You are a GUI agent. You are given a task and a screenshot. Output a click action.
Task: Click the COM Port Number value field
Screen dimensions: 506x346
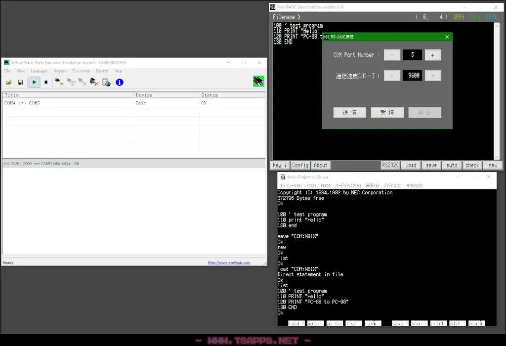pos(413,55)
